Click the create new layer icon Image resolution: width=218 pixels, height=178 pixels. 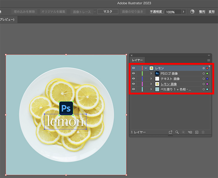coord(197,132)
